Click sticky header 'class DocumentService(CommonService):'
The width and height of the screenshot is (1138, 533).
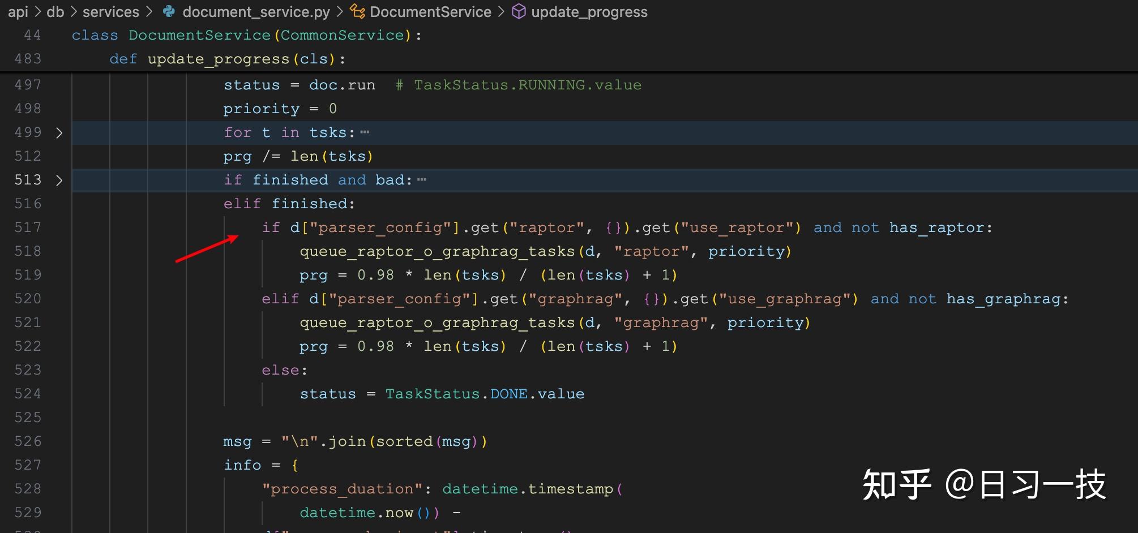click(247, 35)
